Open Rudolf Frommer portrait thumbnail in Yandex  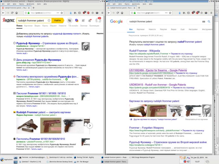[x=86, y=46]
